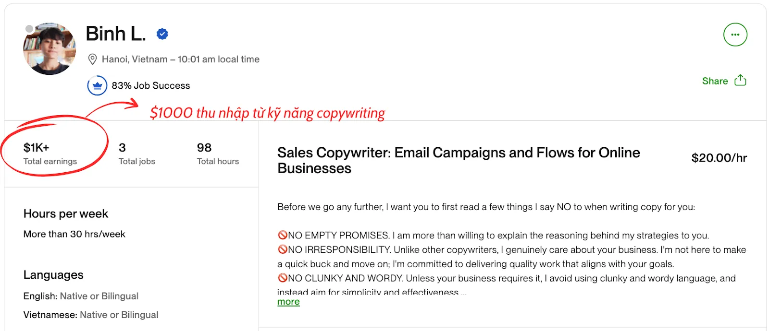Click first red prohibited icon before NO EMPTY PROMISES
The image size is (769, 331).
(x=283, y=235)
